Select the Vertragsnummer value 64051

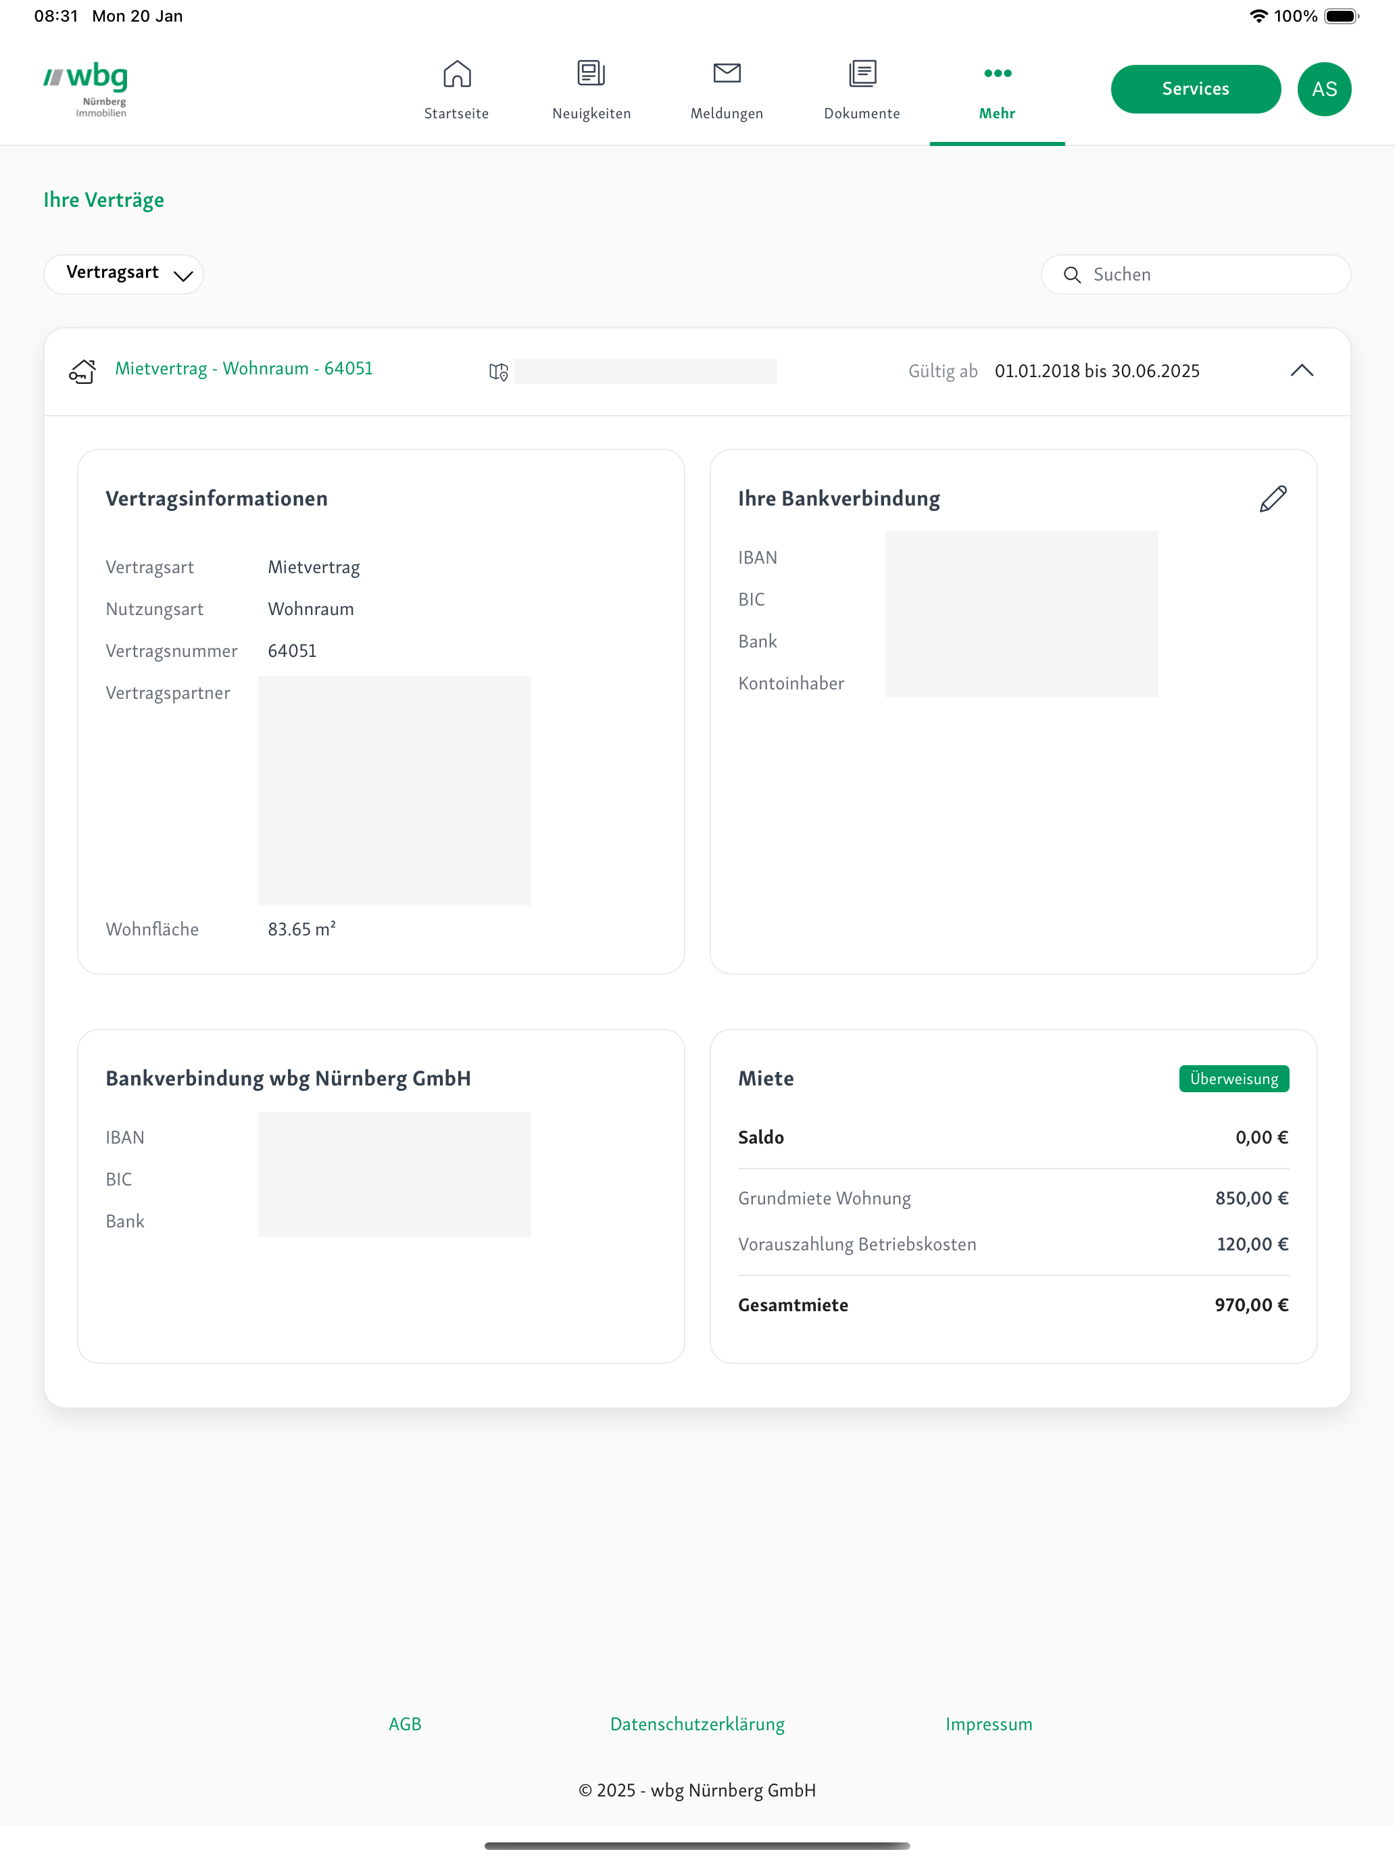(x=292, y=651)
